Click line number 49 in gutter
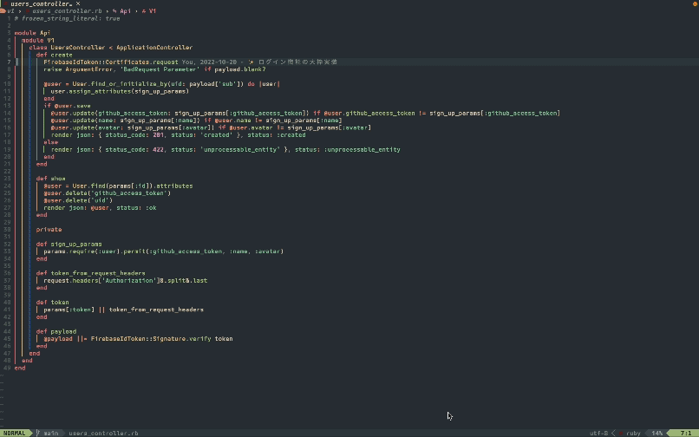The height and width of the screenshot is (437, 699). [x=7, y=369]
